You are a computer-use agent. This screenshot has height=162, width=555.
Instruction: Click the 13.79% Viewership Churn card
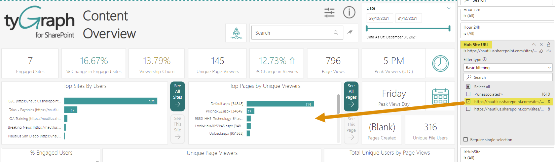157,64
